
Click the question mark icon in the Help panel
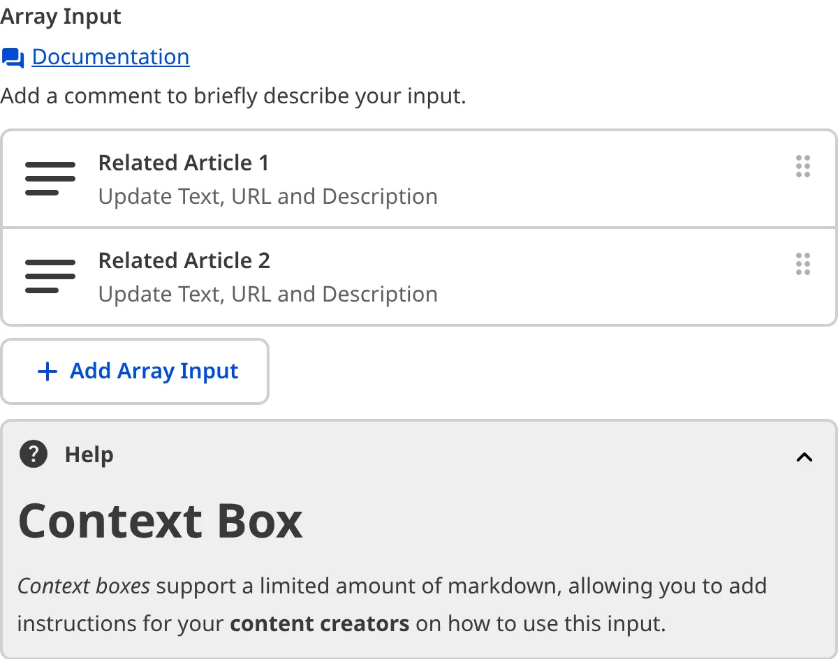[33, 454]
